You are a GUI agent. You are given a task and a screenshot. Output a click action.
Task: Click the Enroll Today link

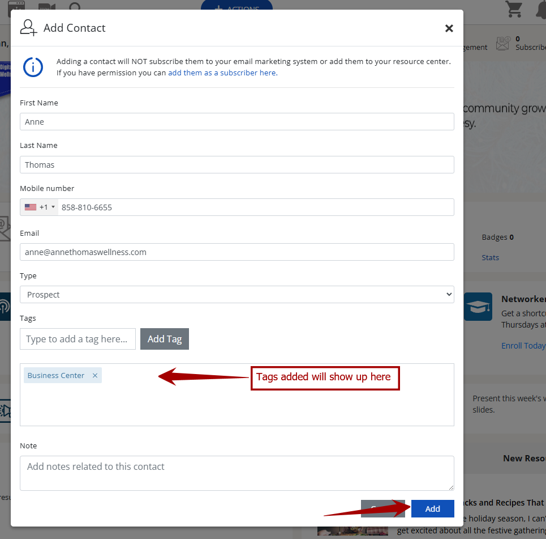pos(523,345)
